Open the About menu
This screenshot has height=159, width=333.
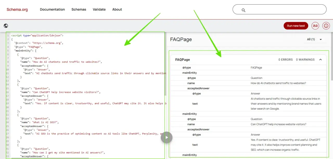(x=117, y=9)
